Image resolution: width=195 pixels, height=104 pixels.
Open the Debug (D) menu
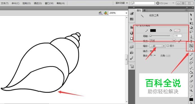38,3
